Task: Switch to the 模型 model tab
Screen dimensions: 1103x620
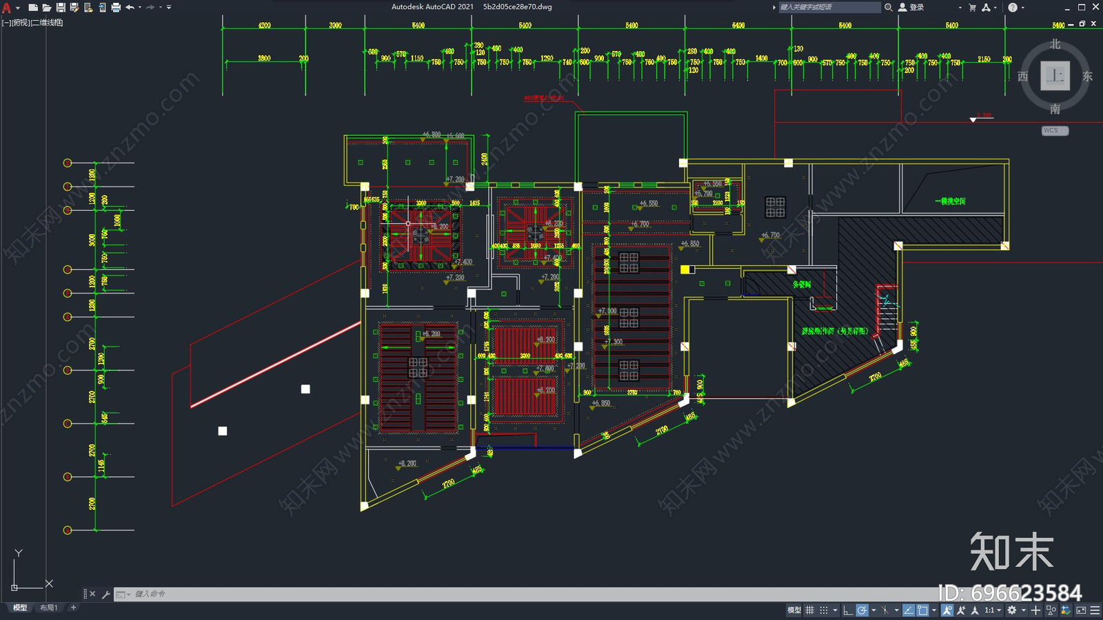Action: (x=20, y=608)
